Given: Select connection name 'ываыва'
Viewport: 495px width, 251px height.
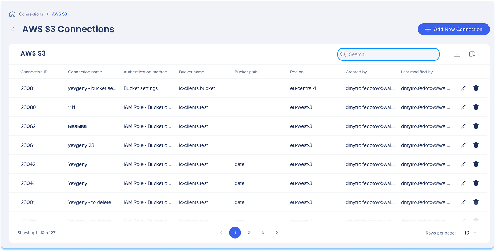Looking at the screenshot, I should coord(77,126).
